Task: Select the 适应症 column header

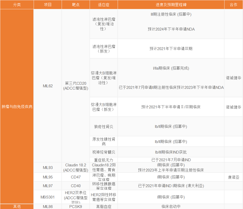Action: [x=104, y=5]
